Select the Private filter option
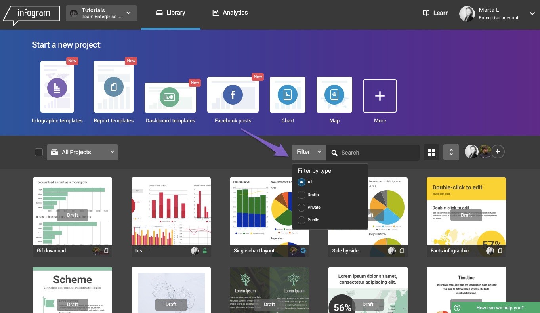 (301, 208)
